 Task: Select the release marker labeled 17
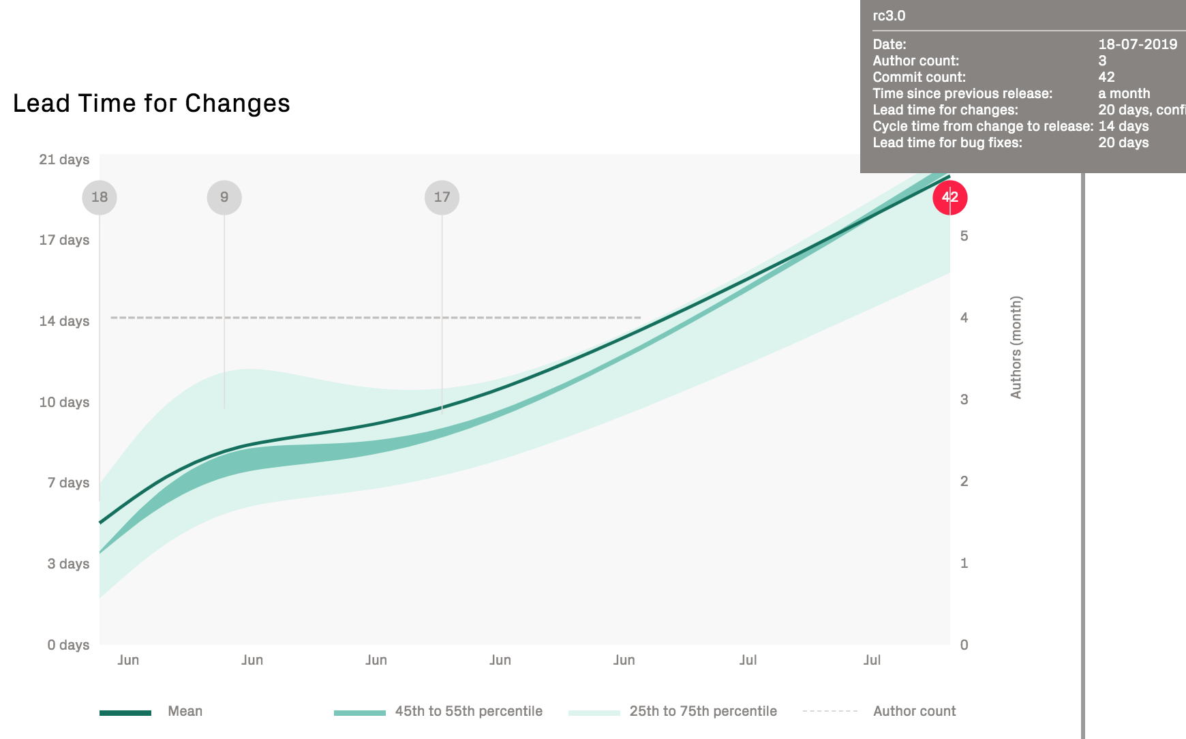point(442,197)
